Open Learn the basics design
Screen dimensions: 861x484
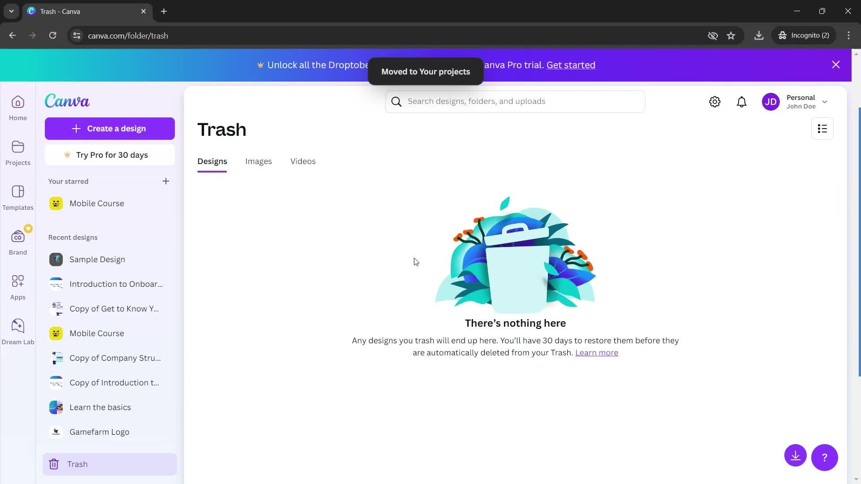coord(110,407)
